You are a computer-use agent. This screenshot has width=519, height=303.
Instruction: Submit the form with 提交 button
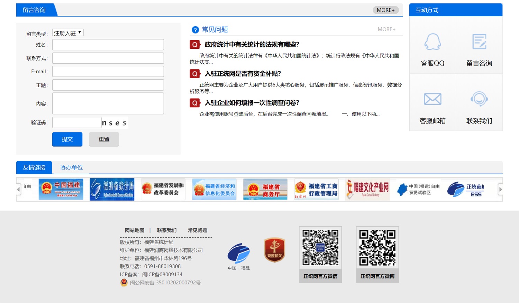pyautogui.click(x=67, y=139)
